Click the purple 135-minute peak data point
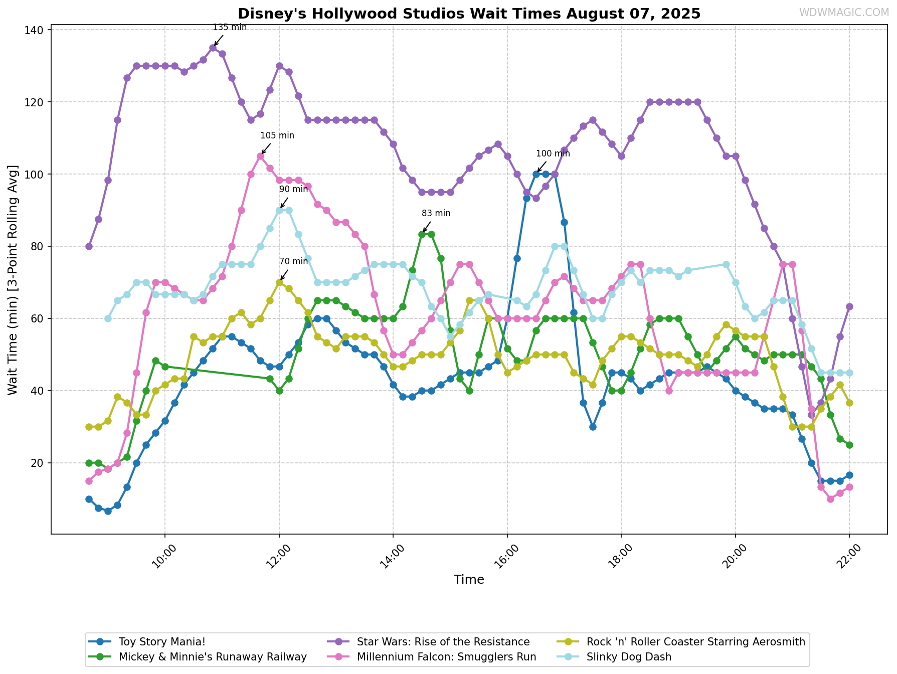The image size is (897, 674). point(213,48)
